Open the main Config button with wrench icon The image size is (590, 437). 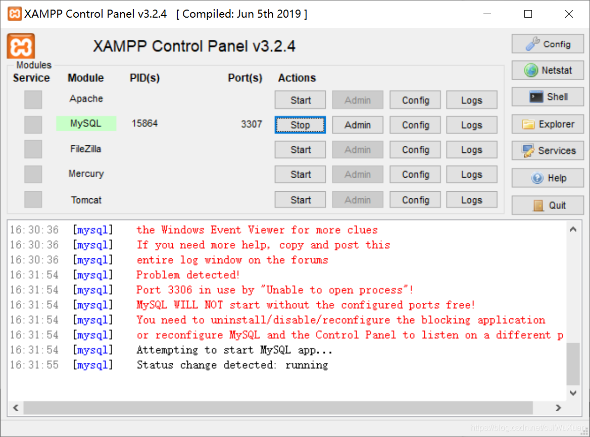click(548, 44)
